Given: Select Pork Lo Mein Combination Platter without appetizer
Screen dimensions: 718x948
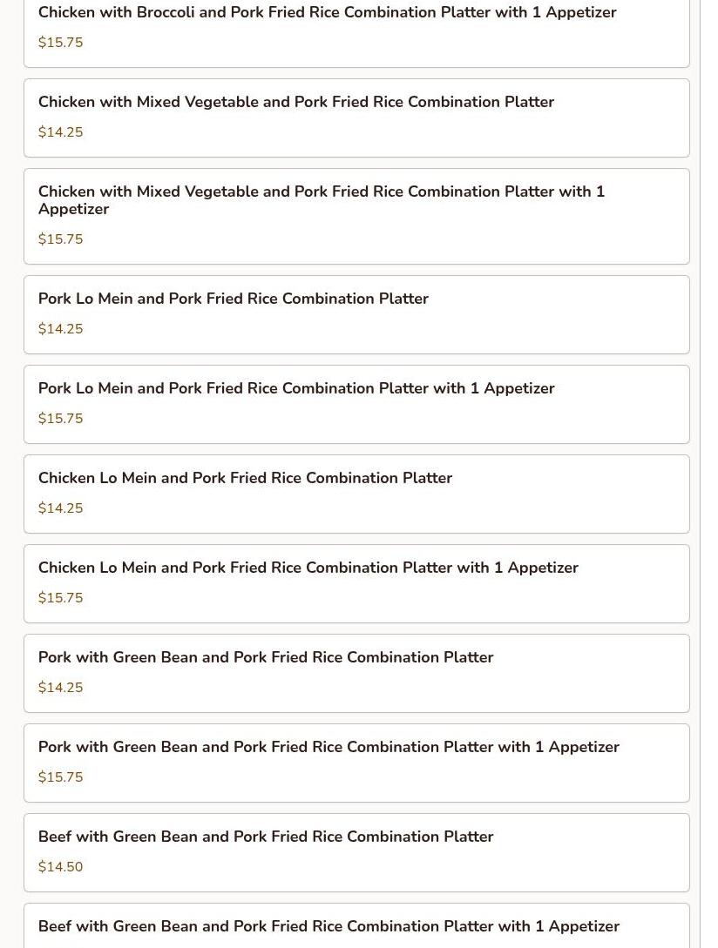Looking at the screenshot, I should pyautogui.click(x=234, y=299).
